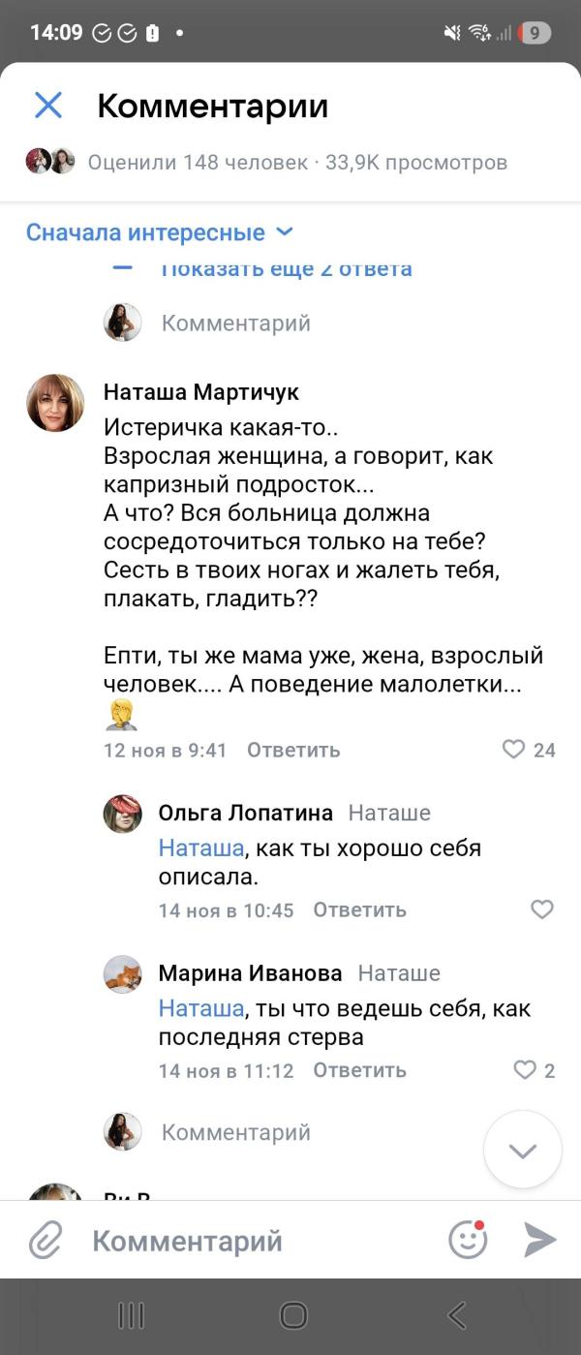Screen dimensions: 581x1355
Task: Open Наташа Мартичук's profile avatar
Action: coord(55,402)
